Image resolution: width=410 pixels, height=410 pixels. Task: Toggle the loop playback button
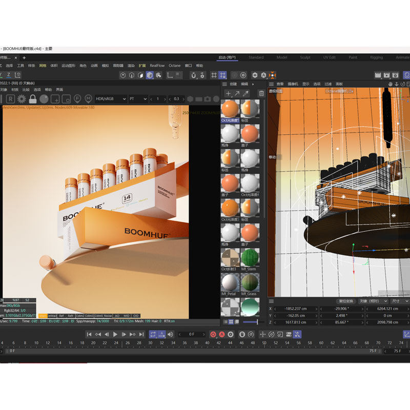[x=153, y=334]
